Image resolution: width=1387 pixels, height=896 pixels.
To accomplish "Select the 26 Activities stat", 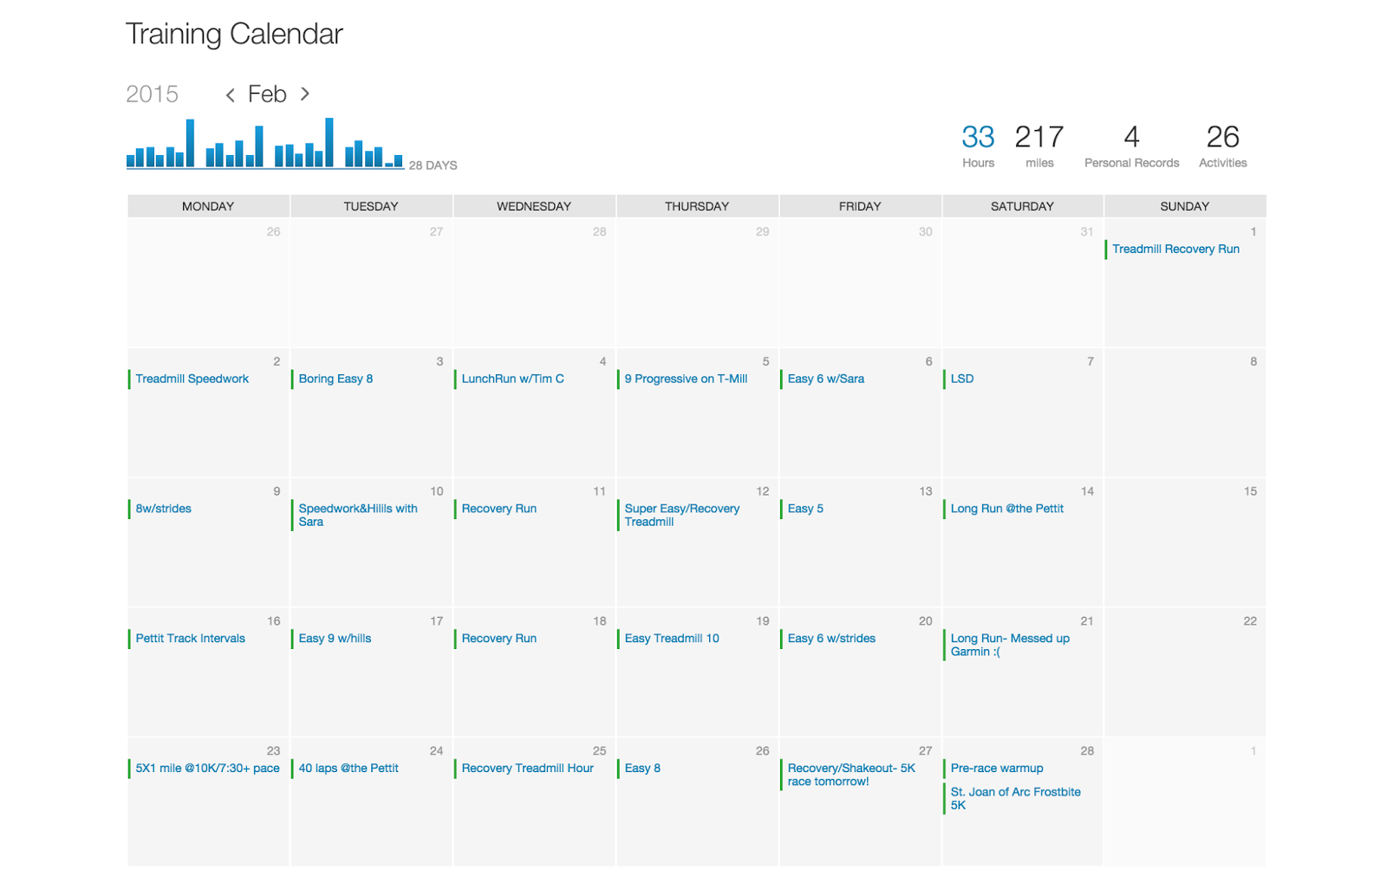I will [x=1222, y=145].
